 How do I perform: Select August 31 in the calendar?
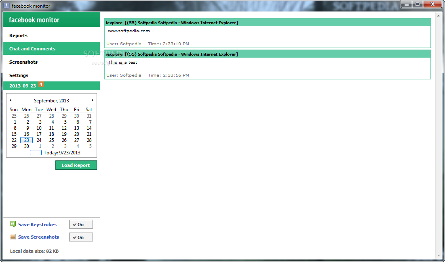pos(89,116)
